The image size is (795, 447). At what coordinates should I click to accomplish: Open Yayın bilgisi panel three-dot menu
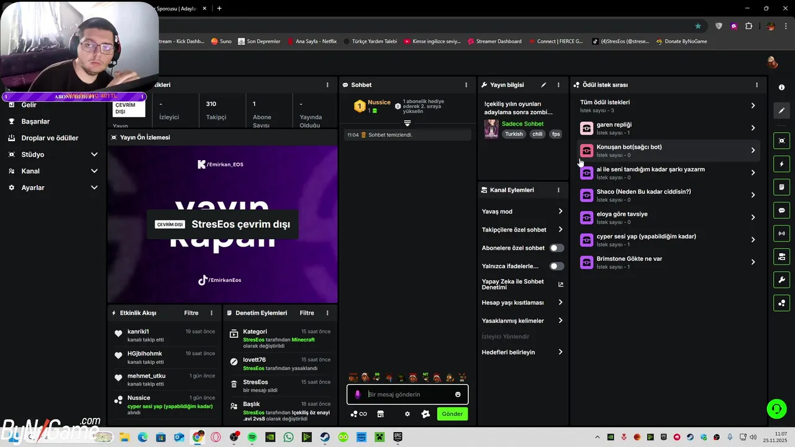pos(558,85)
